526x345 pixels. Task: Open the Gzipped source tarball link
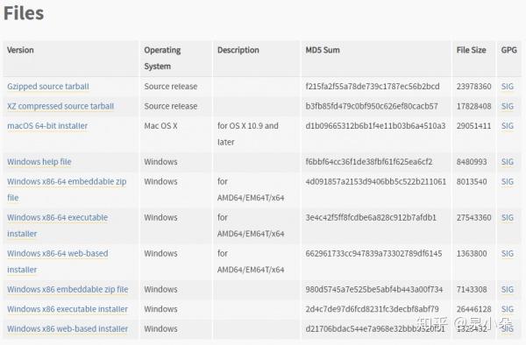[x=48, y=87]
